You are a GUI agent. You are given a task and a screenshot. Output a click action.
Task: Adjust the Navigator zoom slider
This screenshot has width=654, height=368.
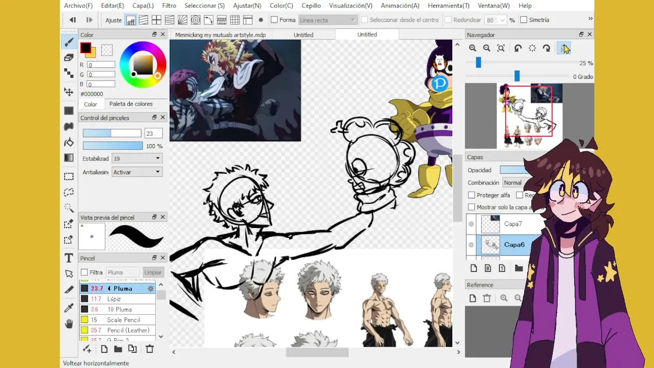click(x=478, y=63)
